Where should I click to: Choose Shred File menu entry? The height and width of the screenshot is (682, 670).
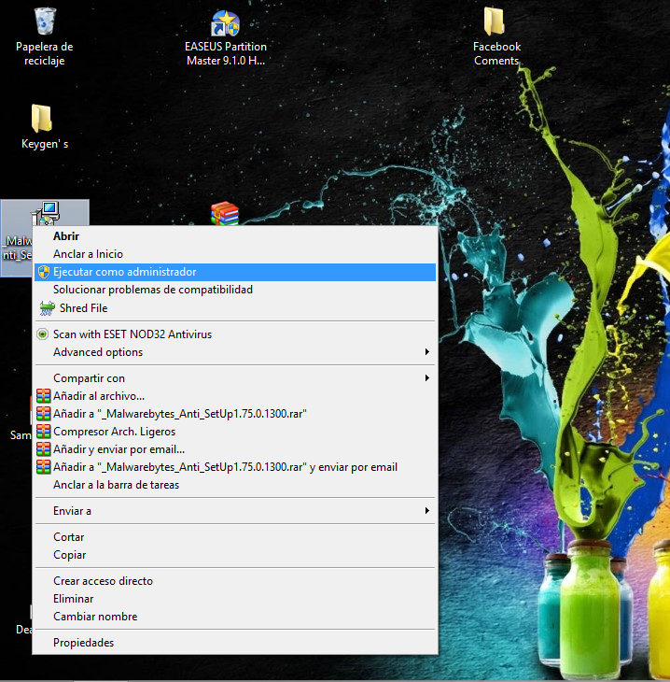[235, 308]
